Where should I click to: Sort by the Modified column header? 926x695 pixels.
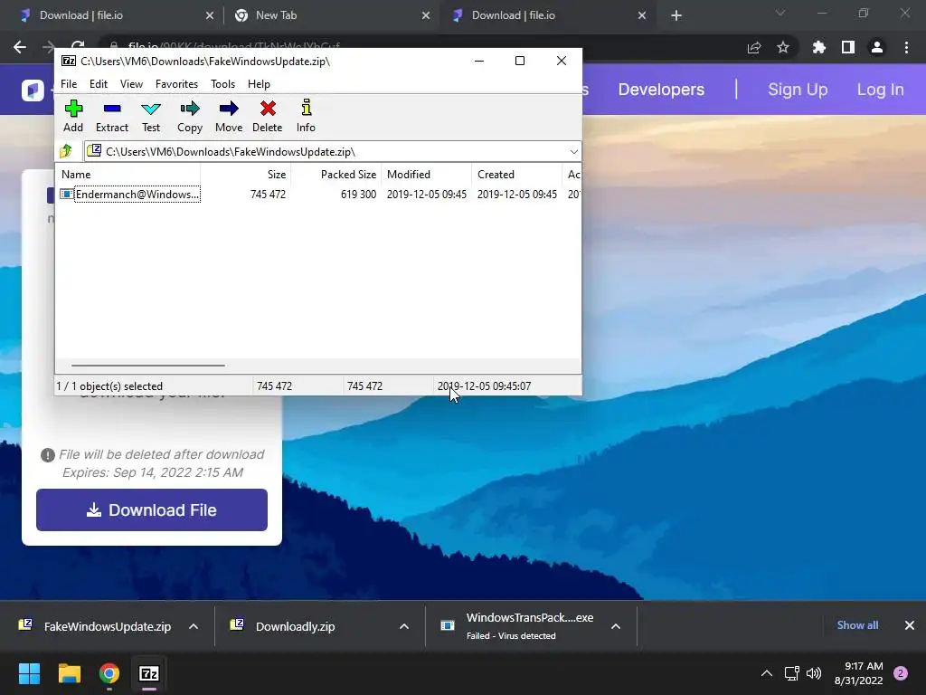click(x=427, y=175)
